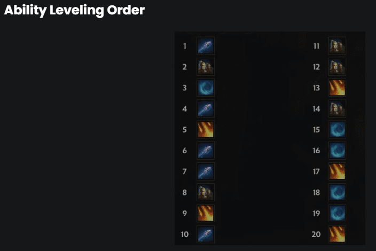Click the level 17 fire ability icon

coord(337,171)
